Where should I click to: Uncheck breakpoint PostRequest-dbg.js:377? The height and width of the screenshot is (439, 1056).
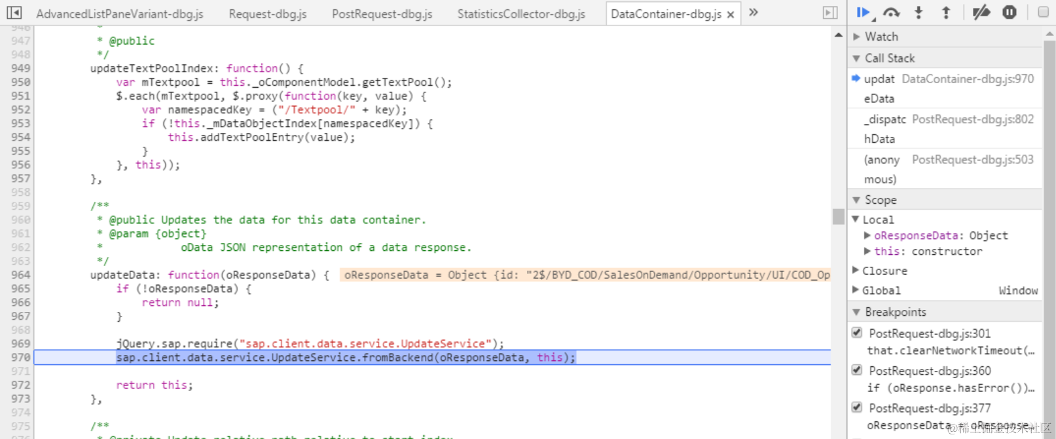[856, 407]
